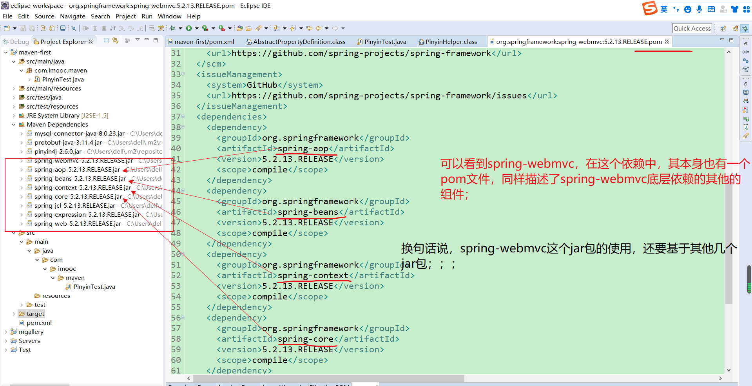This screenshot has height=386, width=752.
Task: Click the green Run button icon
Action: click(189, 28)
